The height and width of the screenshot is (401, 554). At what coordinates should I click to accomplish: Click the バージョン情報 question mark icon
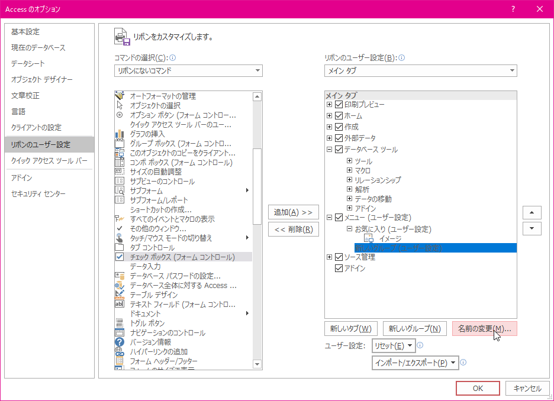pos(120,342)
